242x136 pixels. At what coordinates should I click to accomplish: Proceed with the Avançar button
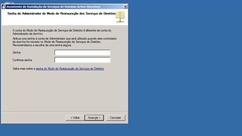tap(94, 117)
